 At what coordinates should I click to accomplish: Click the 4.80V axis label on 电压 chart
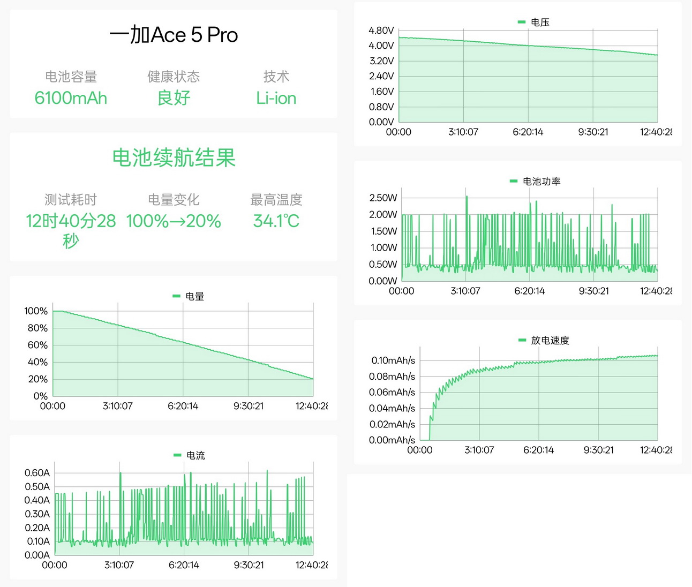[x=381, y=31]
